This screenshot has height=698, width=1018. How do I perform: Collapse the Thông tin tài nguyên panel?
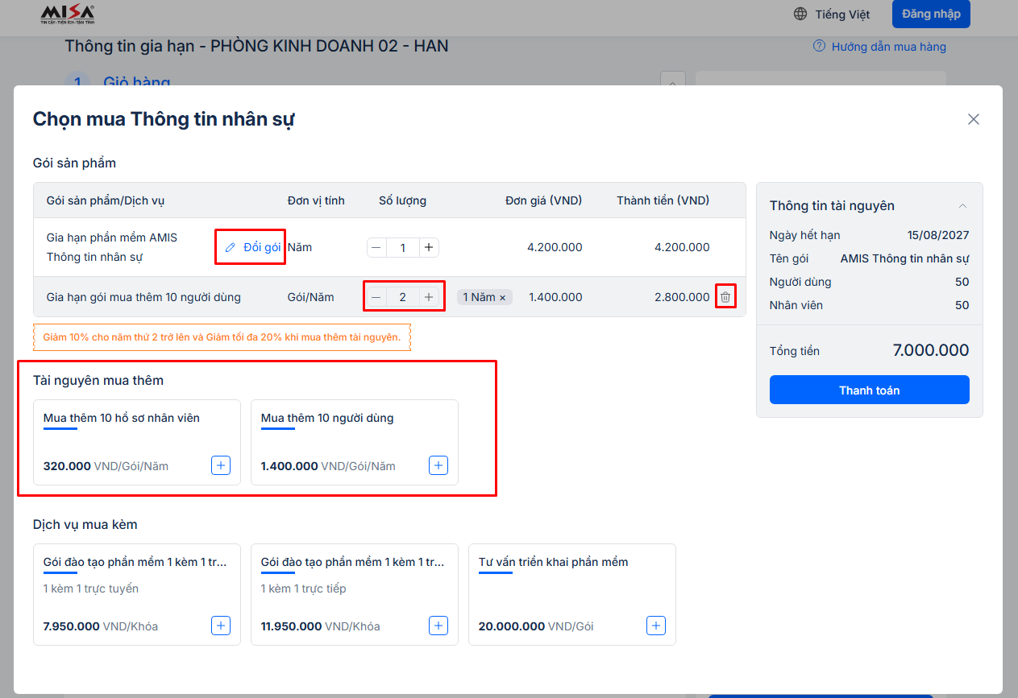click(962, 206)
